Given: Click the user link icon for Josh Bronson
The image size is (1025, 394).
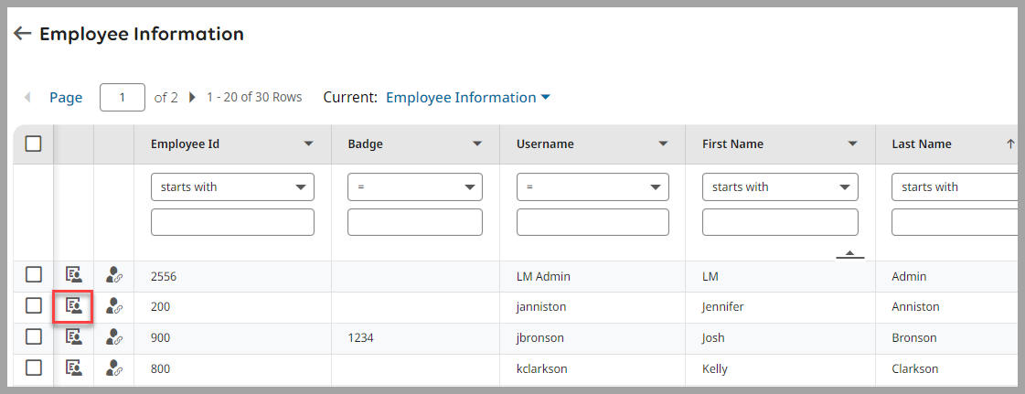Looking at the screenshot, I should click(x=114, y=337).
